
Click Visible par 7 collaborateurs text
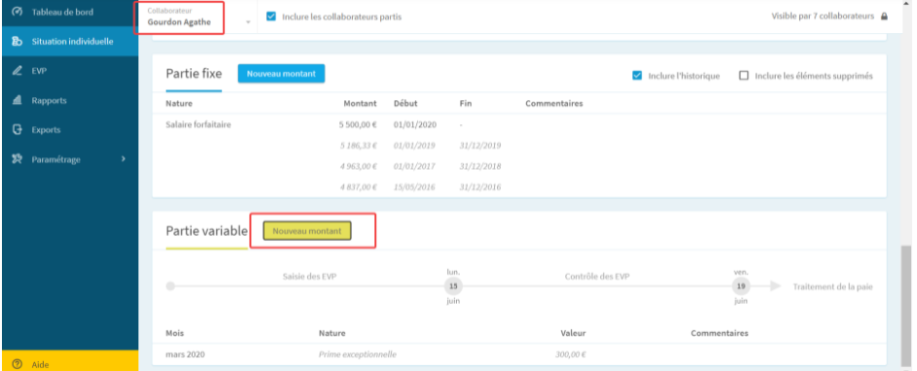pyautogui.click(x=823, y=17)
